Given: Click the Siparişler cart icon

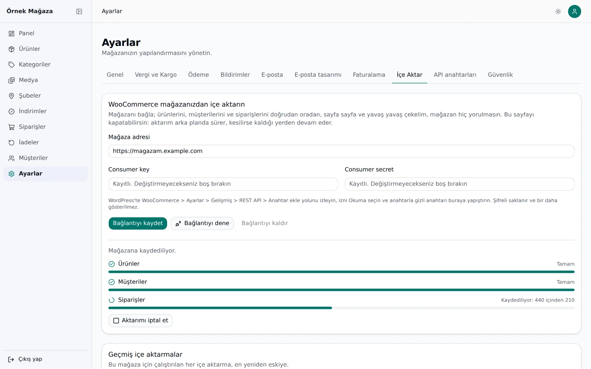Looking at the screenshot, I should pos(11,127).
